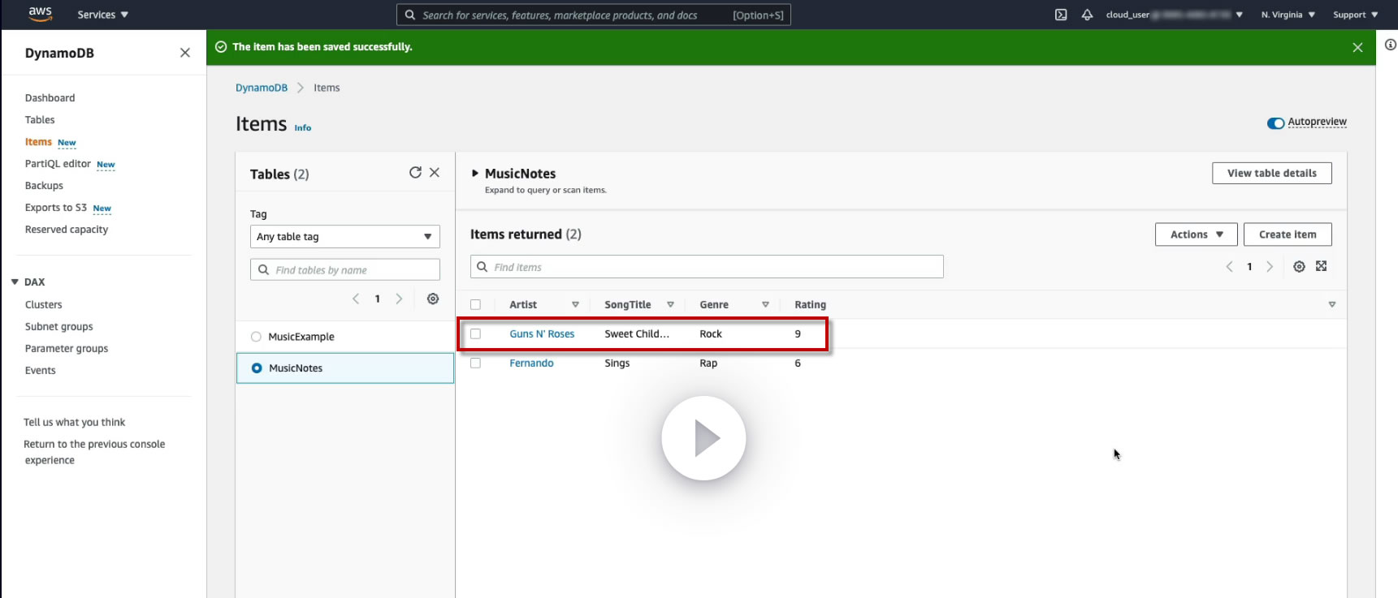Click in the Find items search field
1398x598 pixels.
point(707,267)
